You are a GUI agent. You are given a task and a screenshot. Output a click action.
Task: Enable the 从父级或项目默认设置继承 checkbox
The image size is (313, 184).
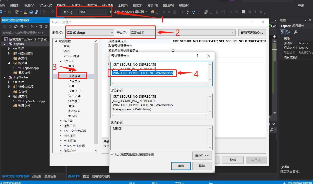tap(113, 154)
